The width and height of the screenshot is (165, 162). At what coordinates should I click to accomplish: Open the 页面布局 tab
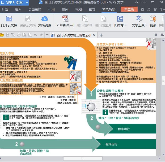35,10
